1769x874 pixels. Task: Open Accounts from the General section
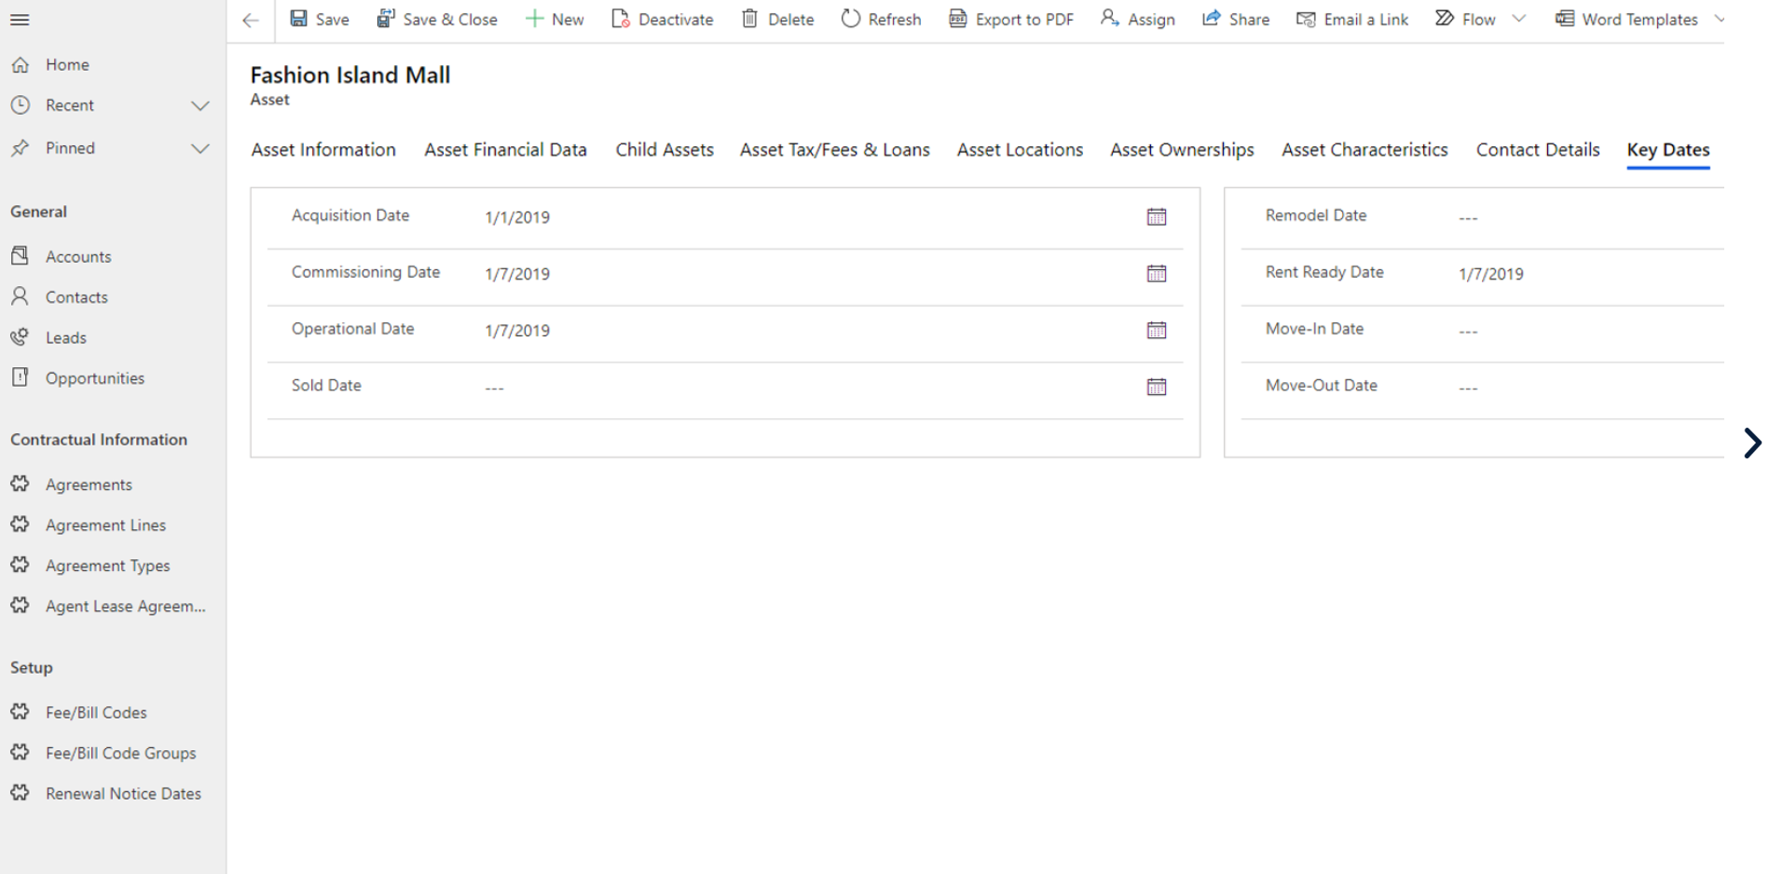78,255
